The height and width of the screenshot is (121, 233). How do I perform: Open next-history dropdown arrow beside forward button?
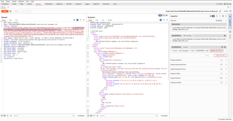[30, 11]
